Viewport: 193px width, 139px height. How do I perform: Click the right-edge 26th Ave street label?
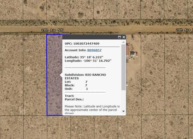pyautogui.click(x=184, y=30)
